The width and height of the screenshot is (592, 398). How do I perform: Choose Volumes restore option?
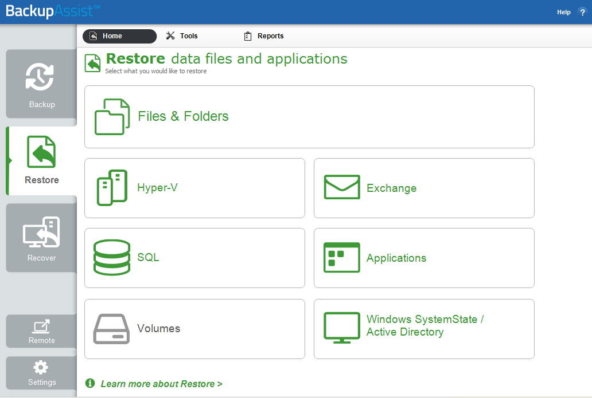(194, 329)
